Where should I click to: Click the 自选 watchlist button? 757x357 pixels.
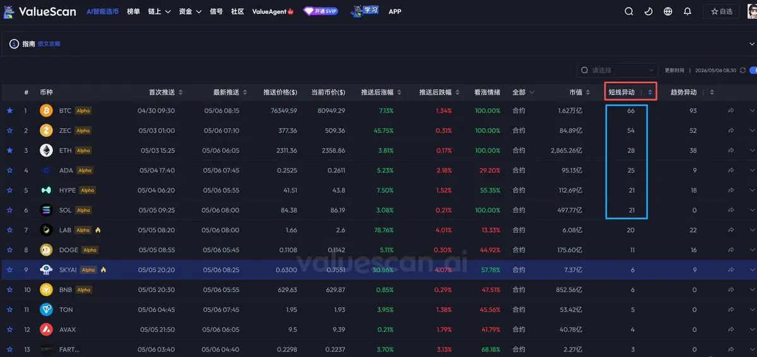click(721, 11)
